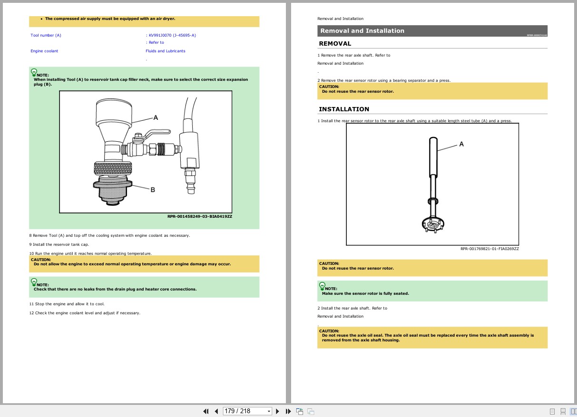
Task: Click the INSTALLATION heading
Action: [x=344, y=109]
